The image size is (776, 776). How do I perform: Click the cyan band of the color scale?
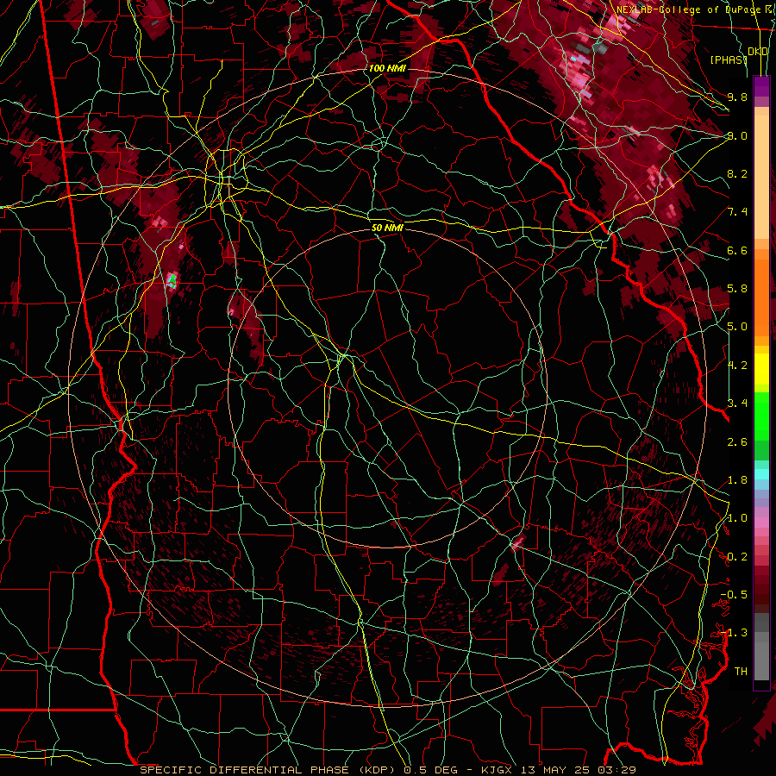(761, 474)
